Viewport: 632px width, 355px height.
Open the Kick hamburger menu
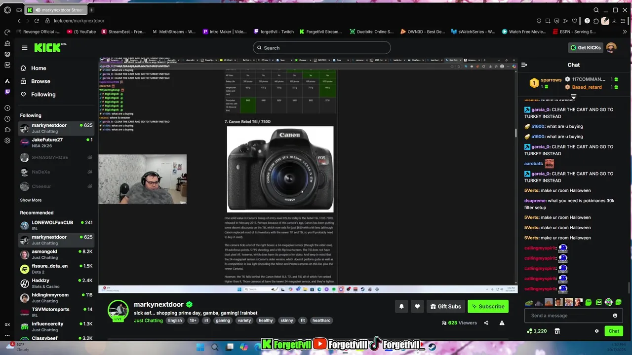click(x=24, y=48)
